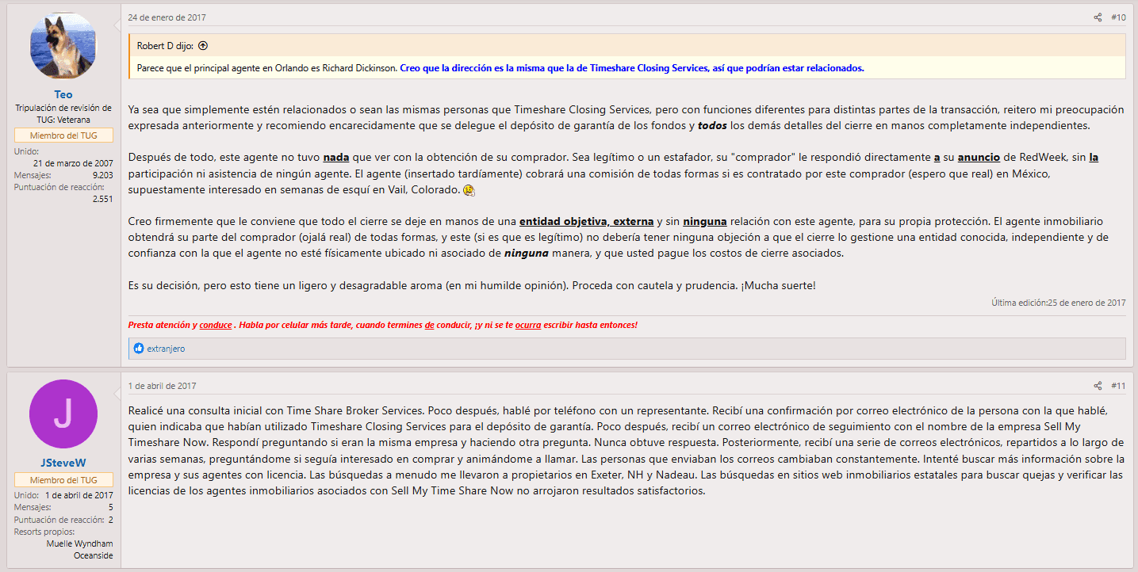Open JSteveW's purple J avatar
The height and width of the screenshot is (572, 1138).
click(63, 414)
